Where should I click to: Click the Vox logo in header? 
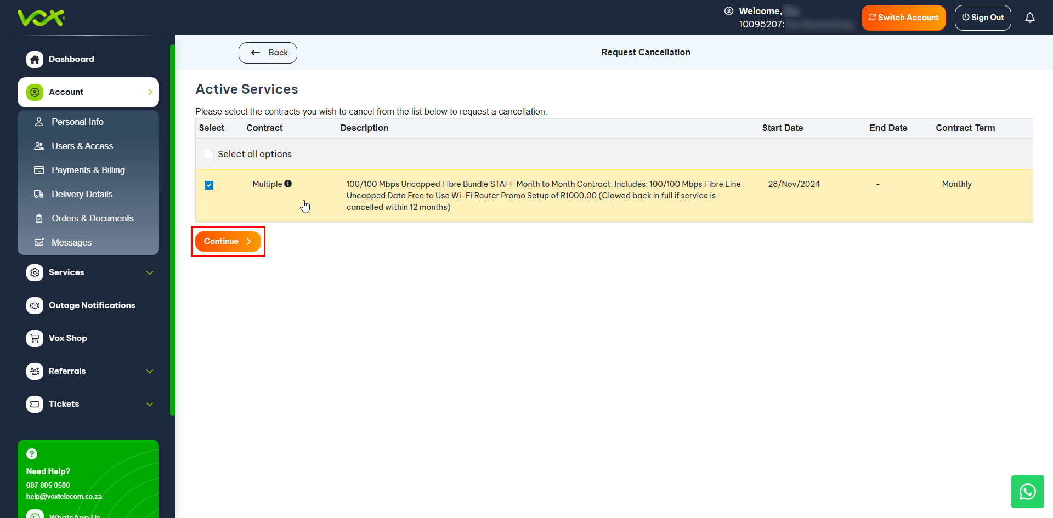point(41,18)
